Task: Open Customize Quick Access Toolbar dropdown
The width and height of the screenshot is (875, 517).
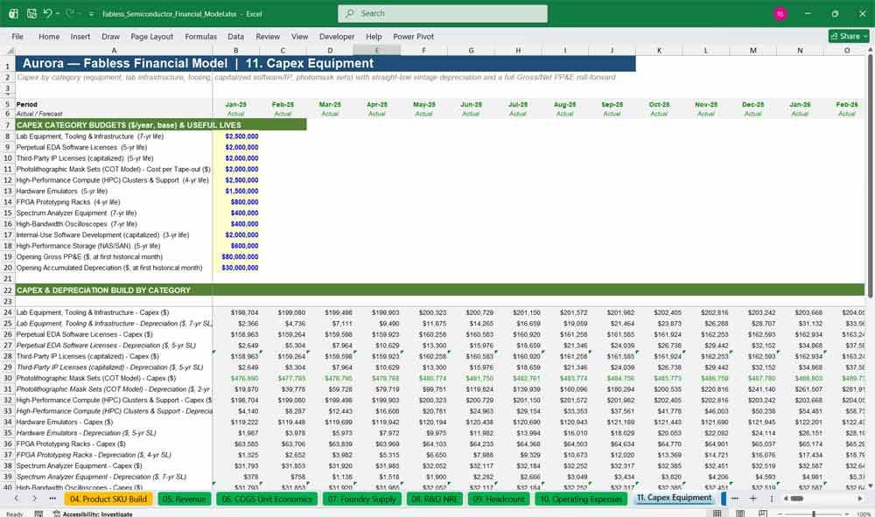Action: tap(91, 14)
